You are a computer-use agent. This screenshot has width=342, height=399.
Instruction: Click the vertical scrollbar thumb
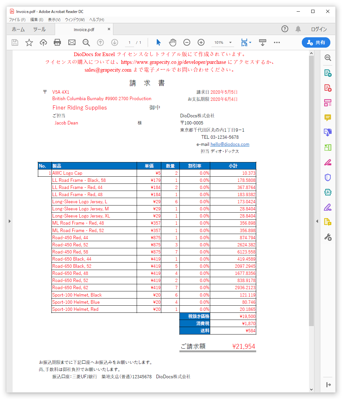coord(311,191)
